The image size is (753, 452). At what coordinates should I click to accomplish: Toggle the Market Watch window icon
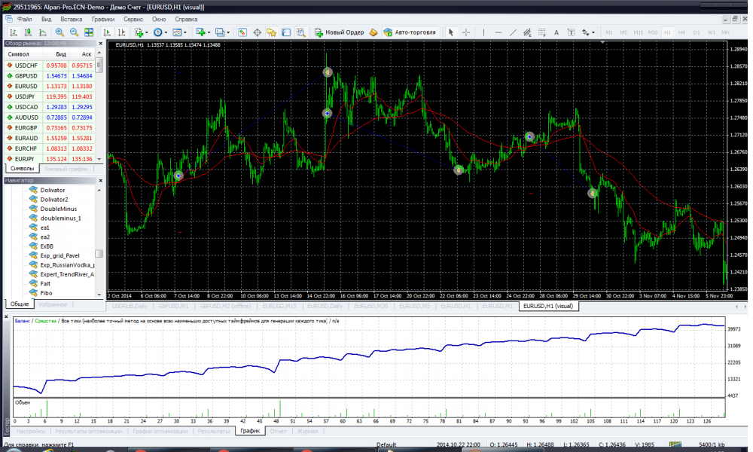(x=242, y=32)
